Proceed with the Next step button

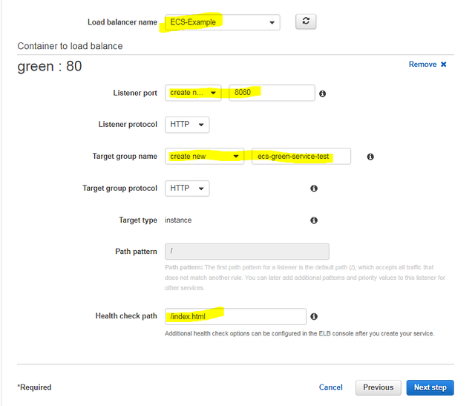[430, 387]
